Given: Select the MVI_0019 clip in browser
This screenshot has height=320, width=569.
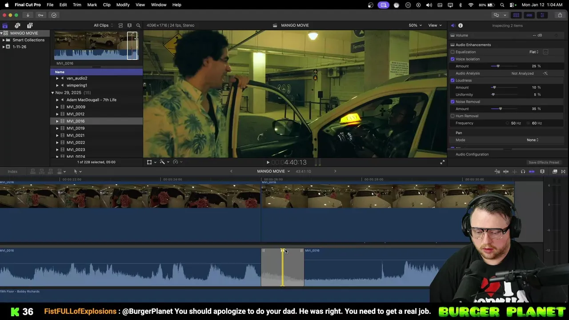Looking at the screenshot, I should tap(76, 128).
